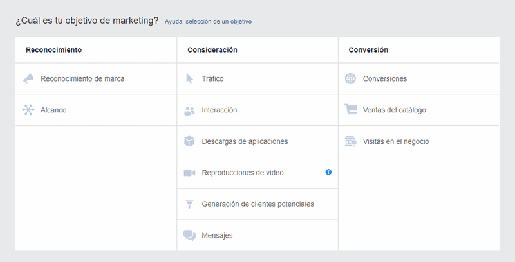Click the video camera icon for Reproducciones
The height and width of the screenshot is (262, 515).
coord(189,173)
